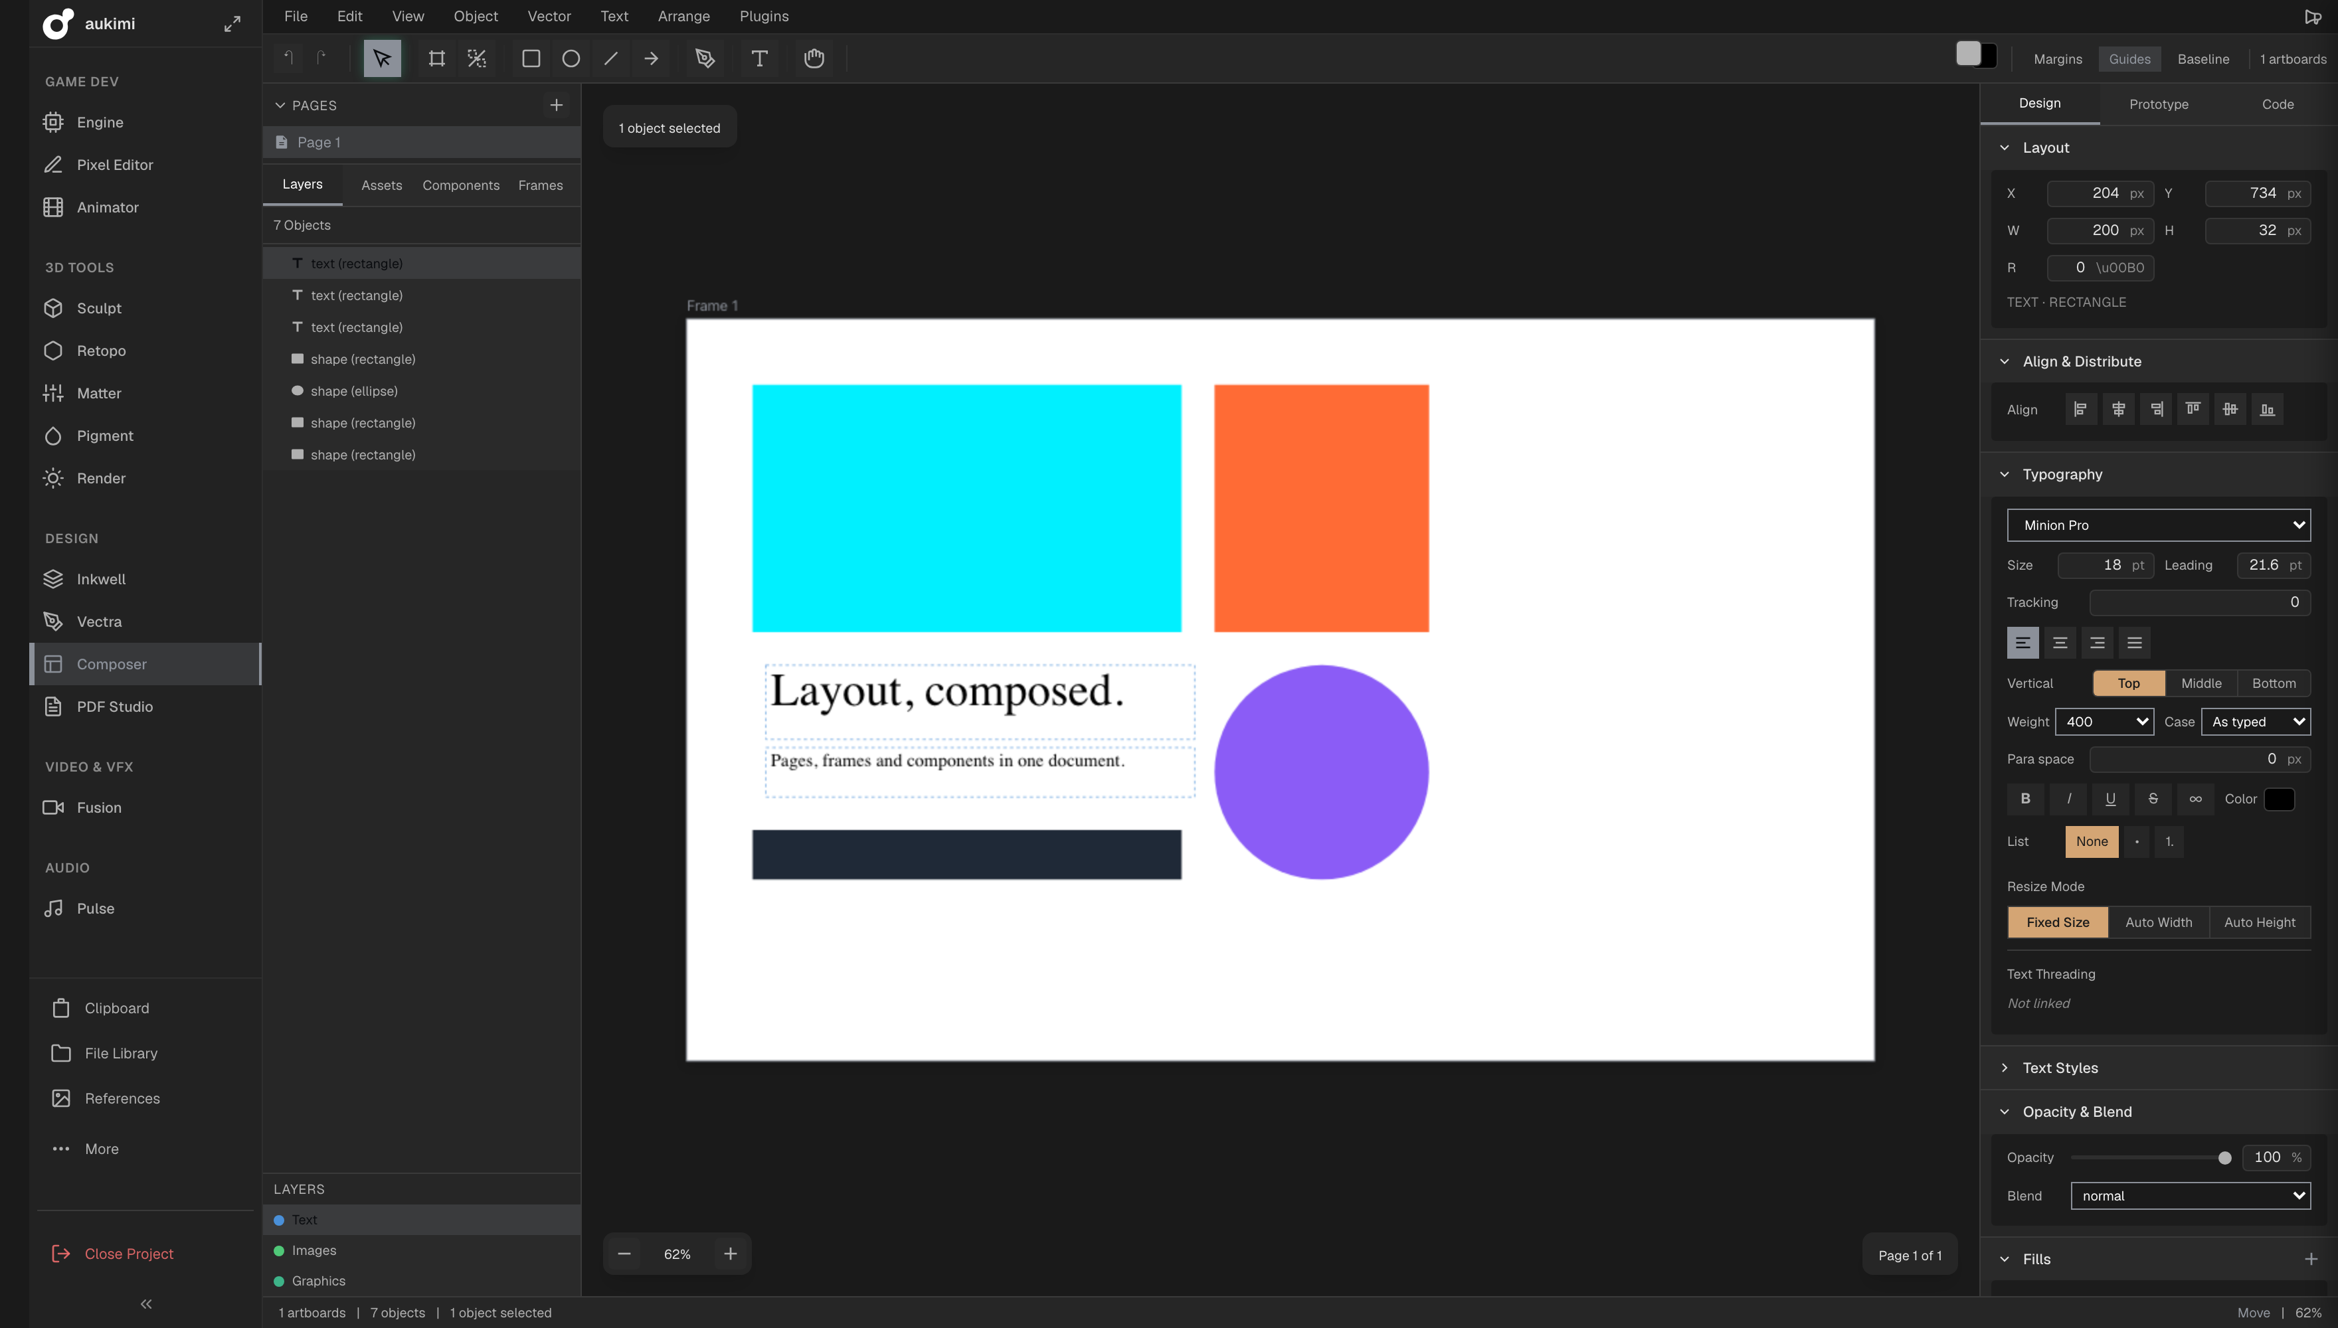Open the Blend mode normal dropdown
This screenshot has height=1328, width=2338.
click(2191, 1196)
